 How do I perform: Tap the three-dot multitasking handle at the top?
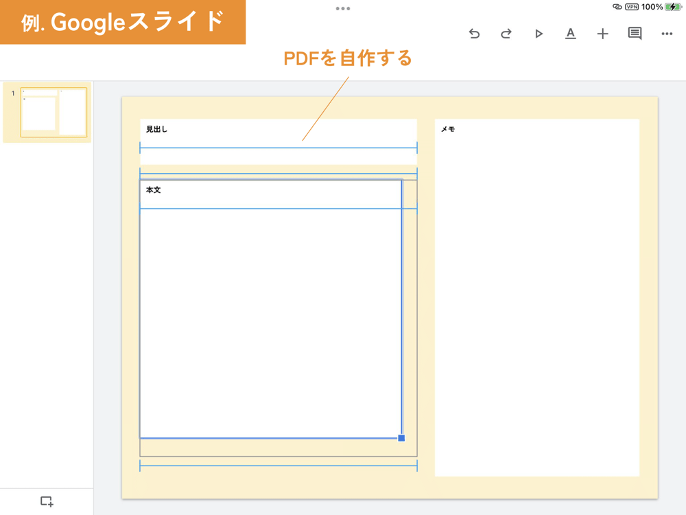[x=343, y=8]
